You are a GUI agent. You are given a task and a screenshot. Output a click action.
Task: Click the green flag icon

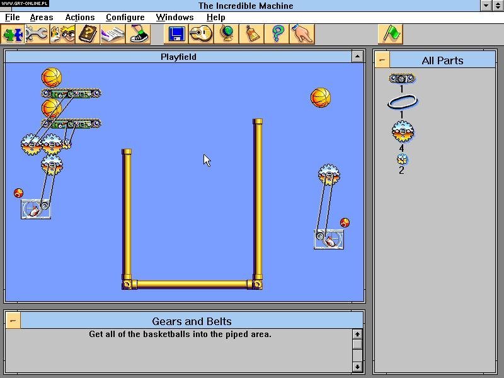point(390,34)
